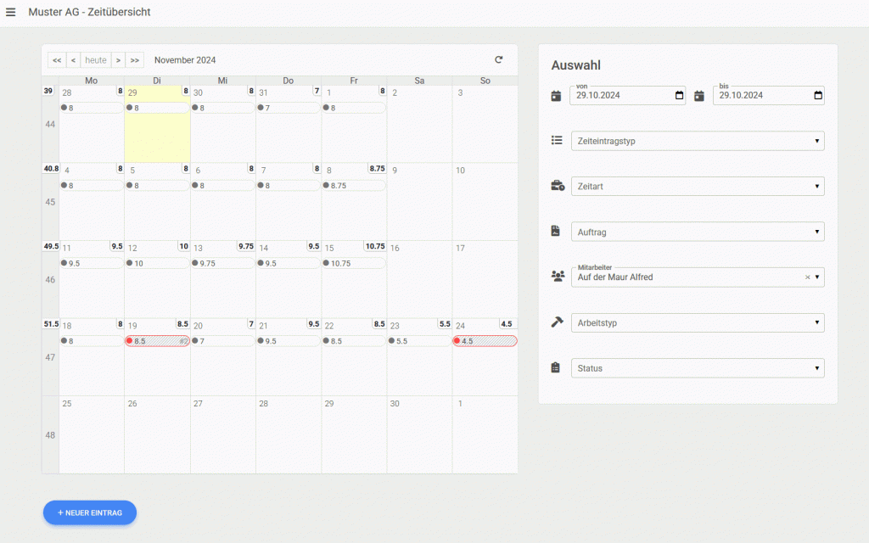Open the 'bis' date picker calendar icon
The image size is (869, 543).
click(818, 96)
